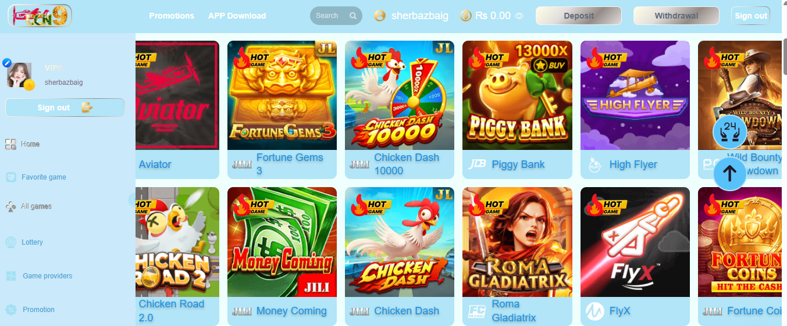Click the user avatar icon beside sherbazbaig
The width and height of the screenshot is (787, 326).
[380, 16]
